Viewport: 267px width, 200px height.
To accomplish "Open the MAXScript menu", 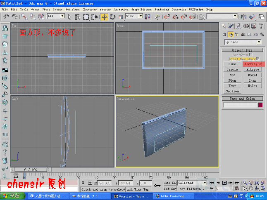I will (196, 9).
